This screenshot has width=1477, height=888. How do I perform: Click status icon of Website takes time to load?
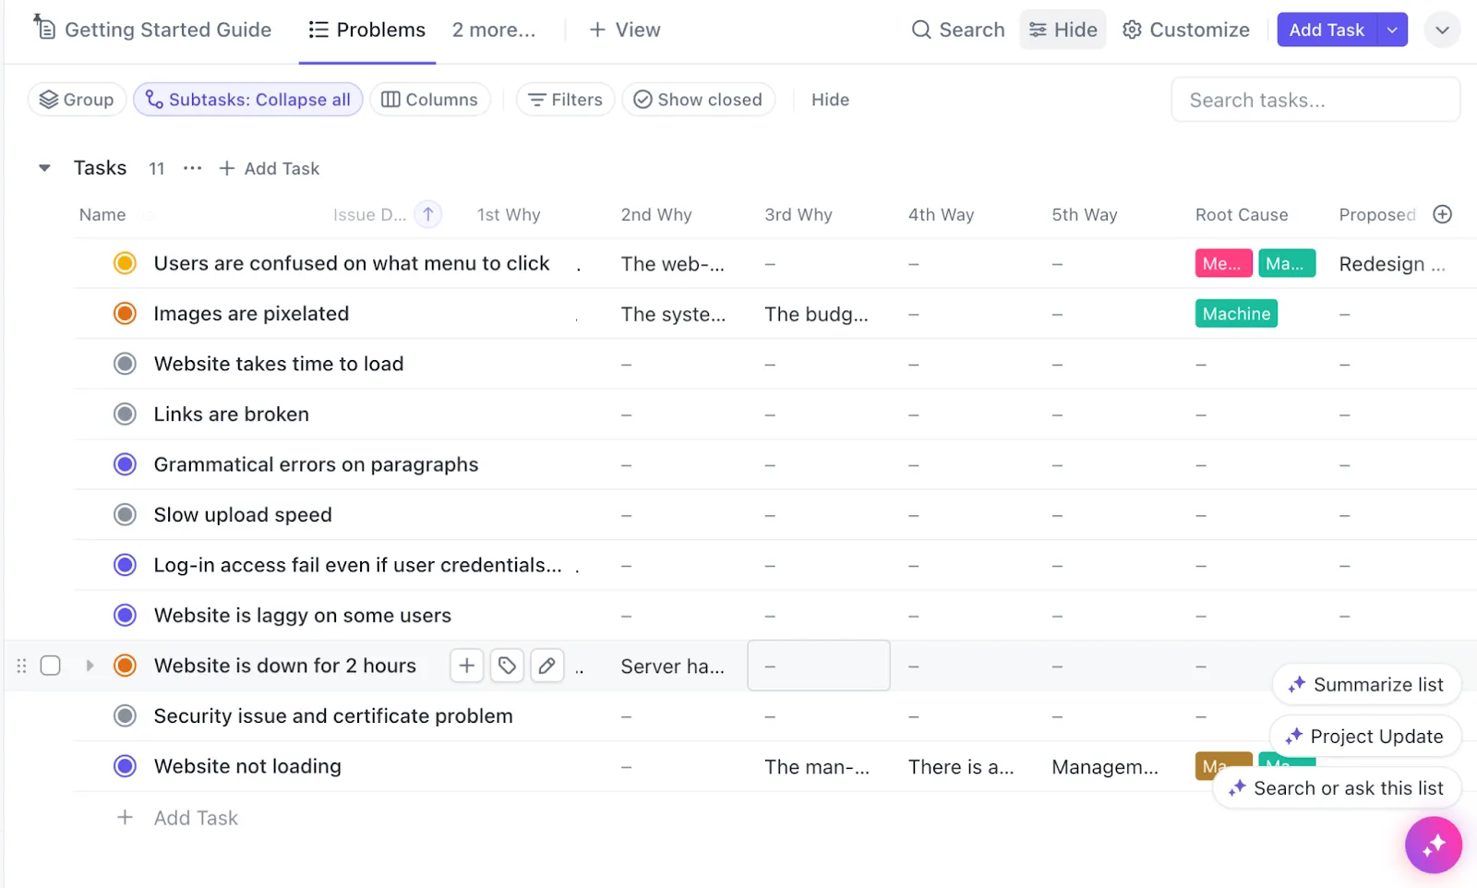125,364
